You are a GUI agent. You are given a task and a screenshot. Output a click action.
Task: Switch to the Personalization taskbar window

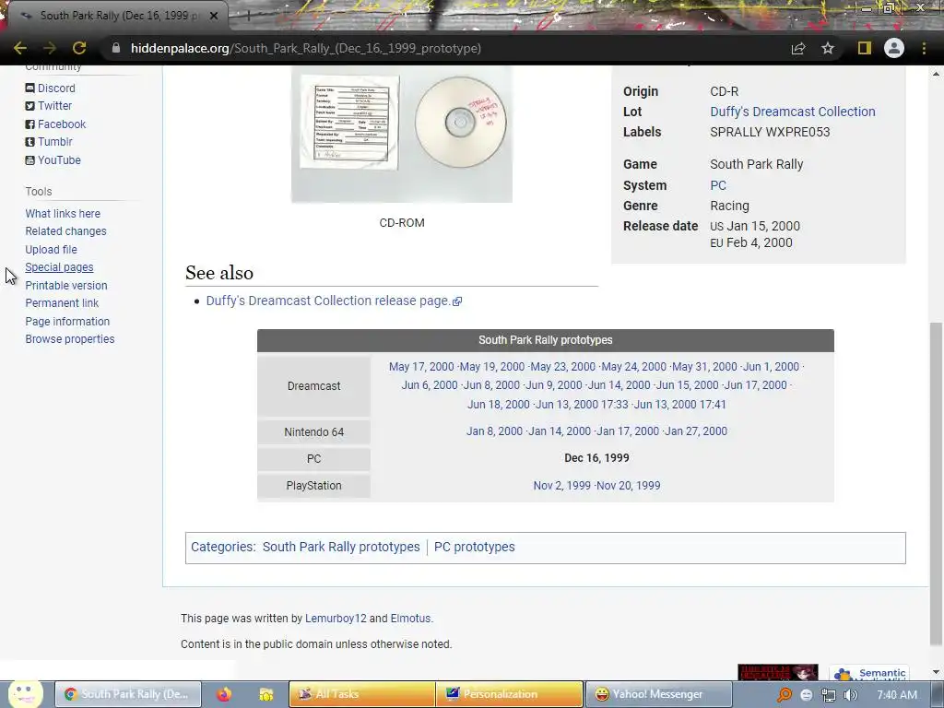[509, 694]
